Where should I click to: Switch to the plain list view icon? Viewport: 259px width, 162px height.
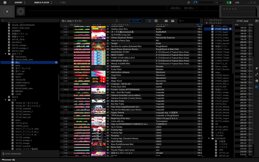(156, 21)
